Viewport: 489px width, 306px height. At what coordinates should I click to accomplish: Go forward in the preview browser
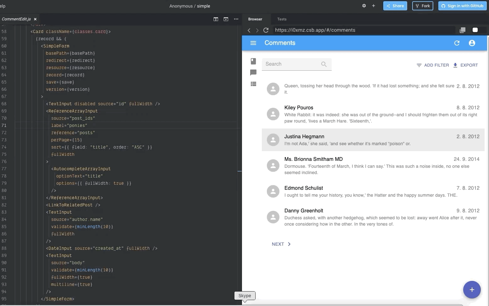tap(257, 30)
